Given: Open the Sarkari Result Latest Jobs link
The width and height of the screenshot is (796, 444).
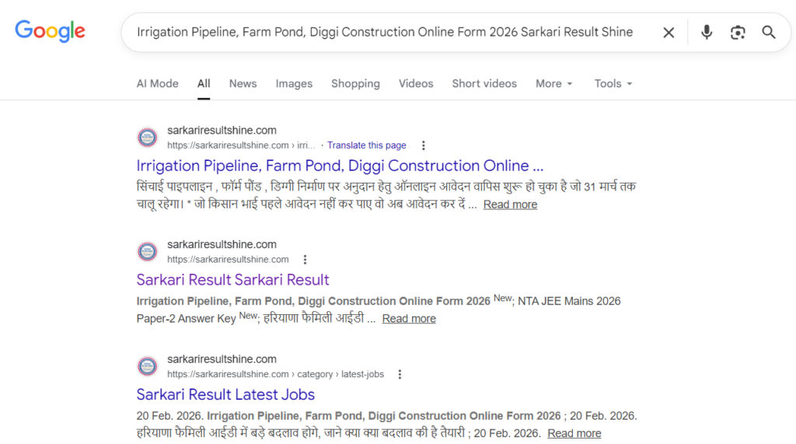Looking at the screenshot, I should click(225, 394).
